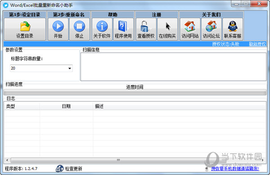Start renaming with the 开始 play button
Screen dimensions: 270x175
(58, 29)
